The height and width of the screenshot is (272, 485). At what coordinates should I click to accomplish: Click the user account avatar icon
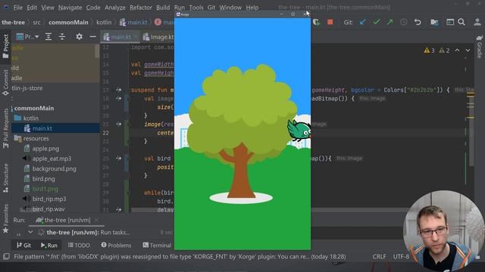(x=477, y=22)
